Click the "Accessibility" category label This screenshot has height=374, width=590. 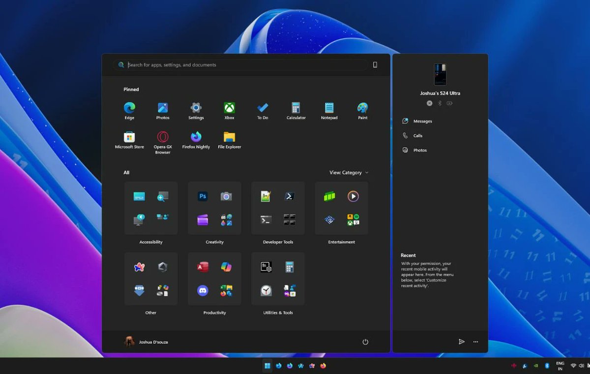[151, 242]
